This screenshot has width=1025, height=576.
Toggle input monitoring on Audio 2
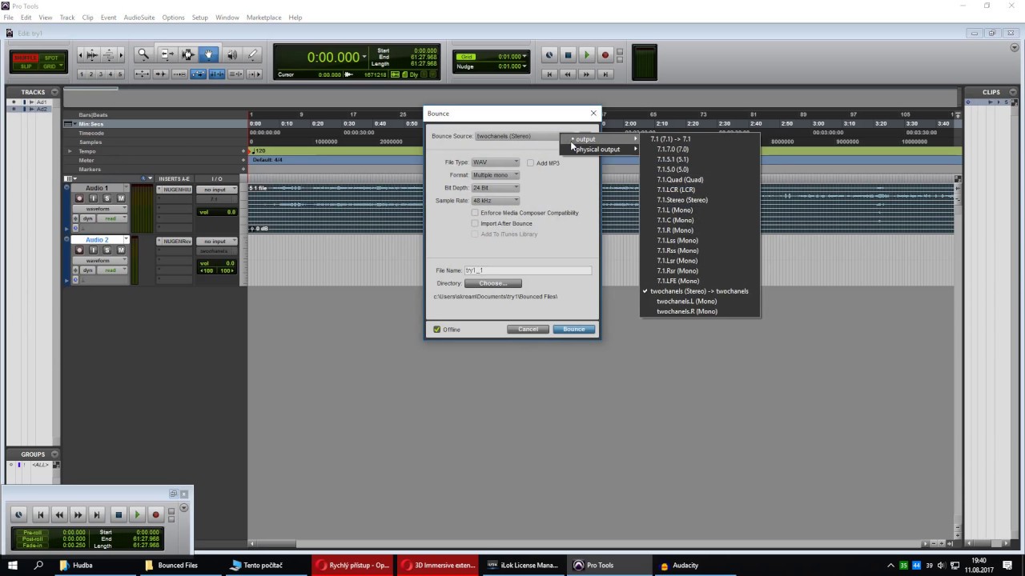93,250
